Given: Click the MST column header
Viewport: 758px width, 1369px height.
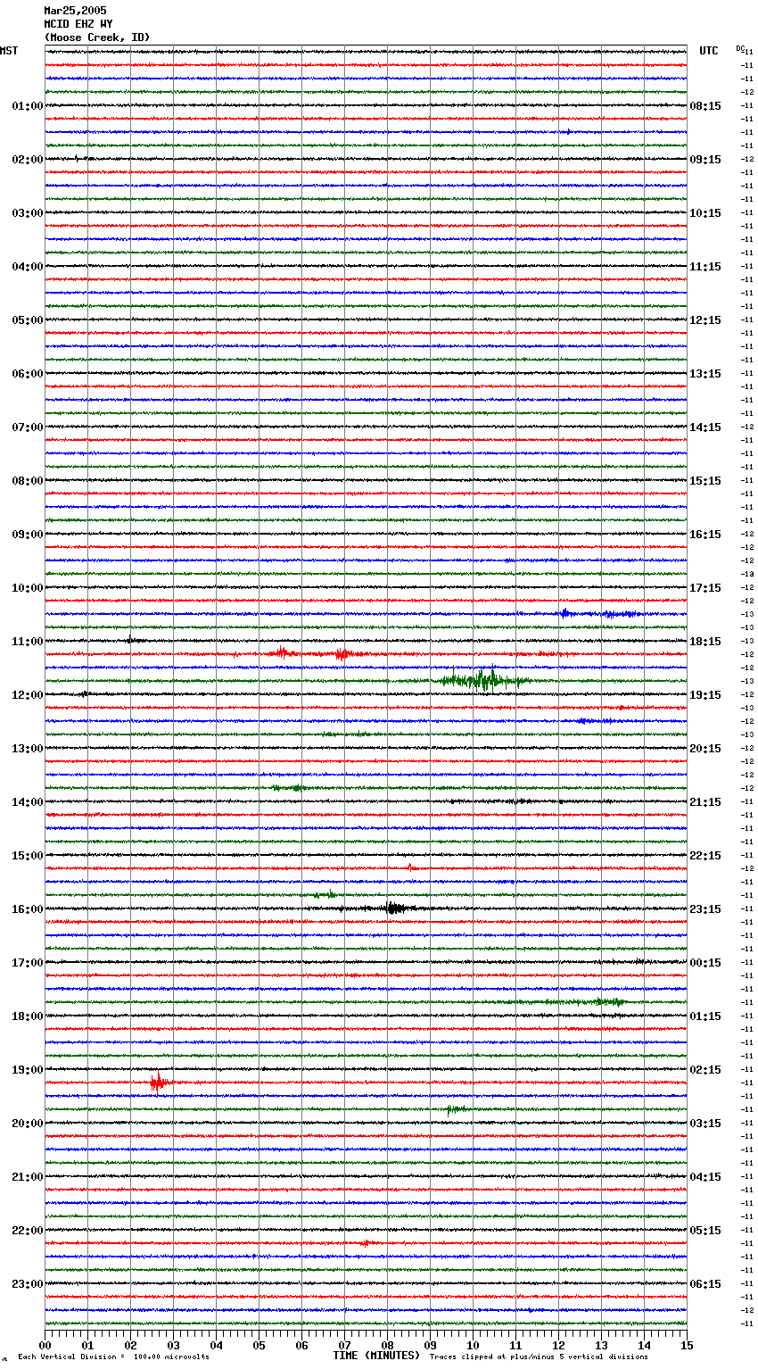Looking at the screenshot, I should coord(9,51).
